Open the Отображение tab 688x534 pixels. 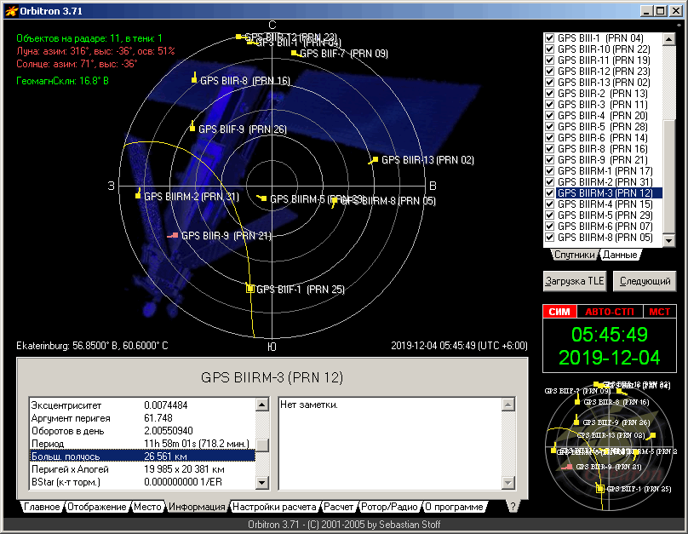pyautogui.click(x=97, y=507)
